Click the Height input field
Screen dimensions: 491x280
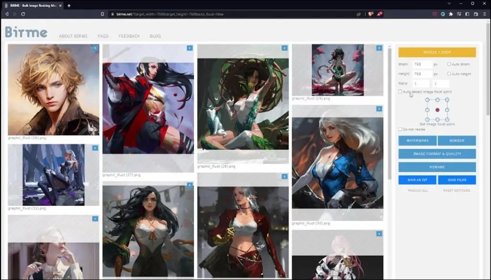pos(422,74)
